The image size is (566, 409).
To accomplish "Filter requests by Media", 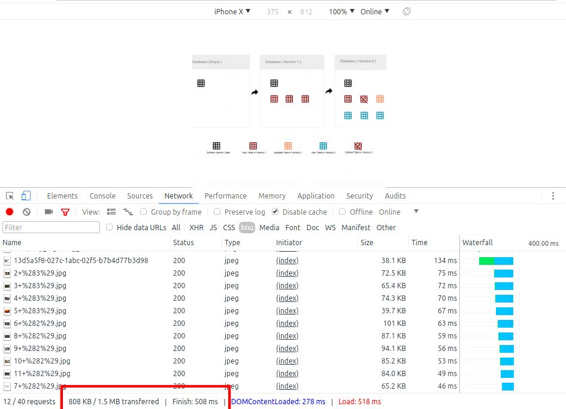I will pyautogui.click(x=270, y=227).
